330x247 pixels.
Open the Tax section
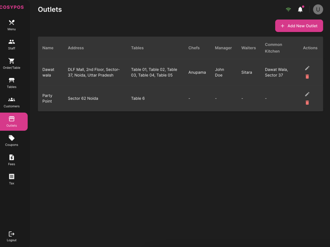[12, 179]
